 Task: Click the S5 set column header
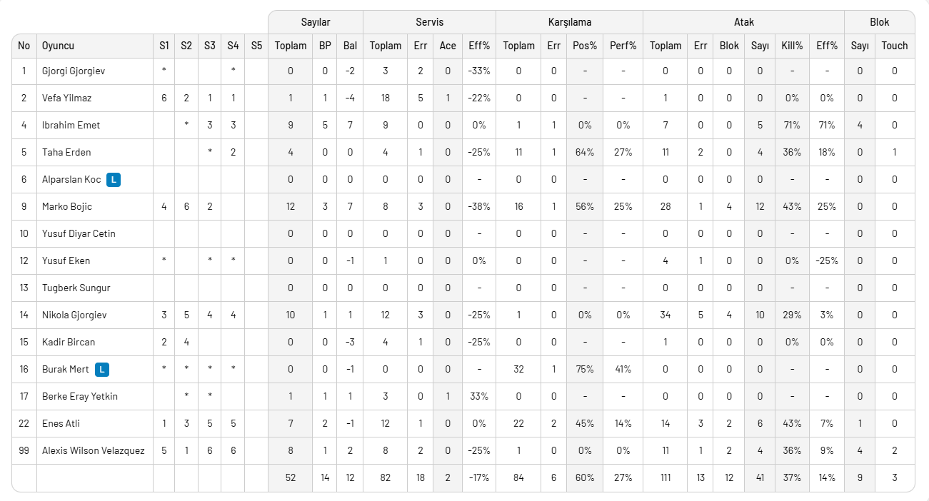pos(256,46)
